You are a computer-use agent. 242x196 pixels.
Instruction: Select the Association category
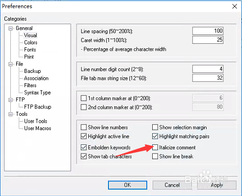click(36, 78)
